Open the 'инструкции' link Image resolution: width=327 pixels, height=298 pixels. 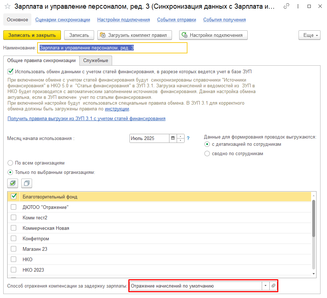coord(117,109)
